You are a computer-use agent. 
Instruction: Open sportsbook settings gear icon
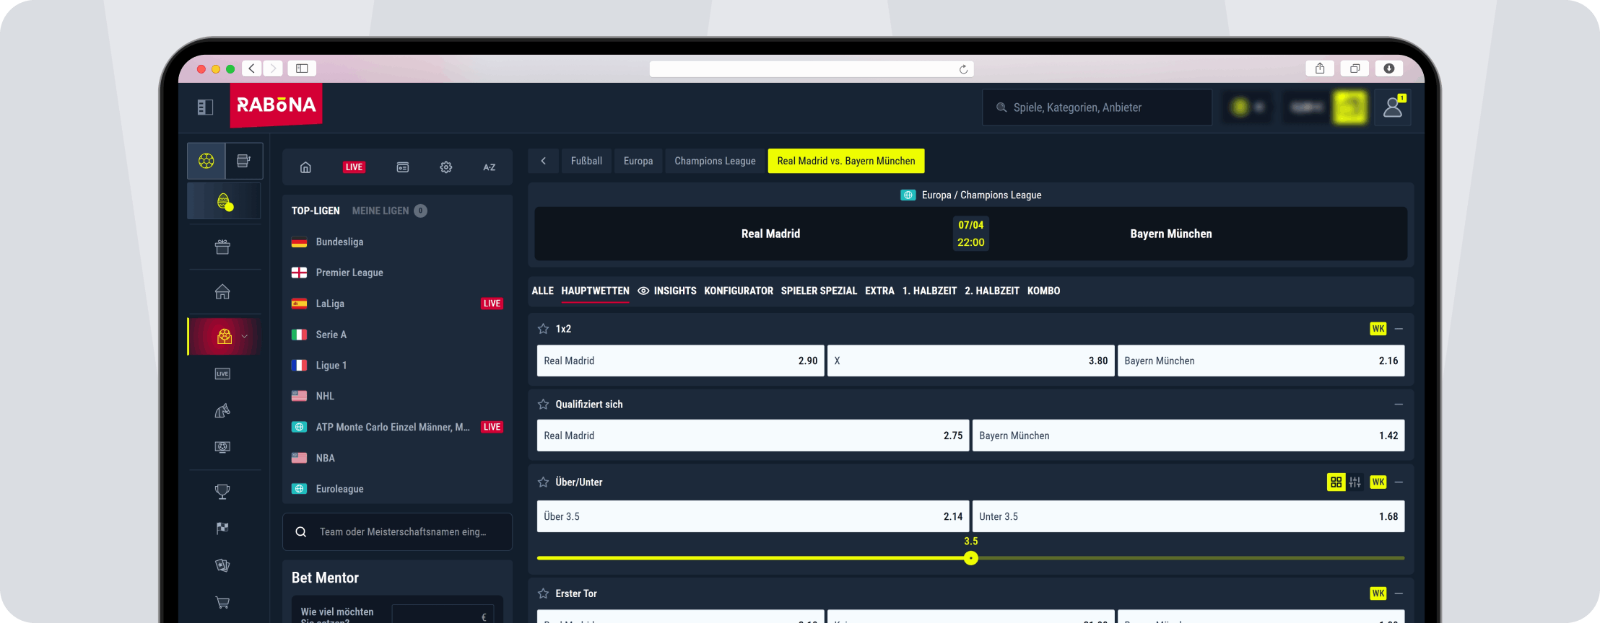click(x=446, y=167)
